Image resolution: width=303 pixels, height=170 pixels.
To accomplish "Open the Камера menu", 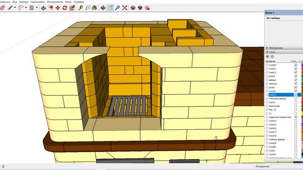I will point(24,2).
